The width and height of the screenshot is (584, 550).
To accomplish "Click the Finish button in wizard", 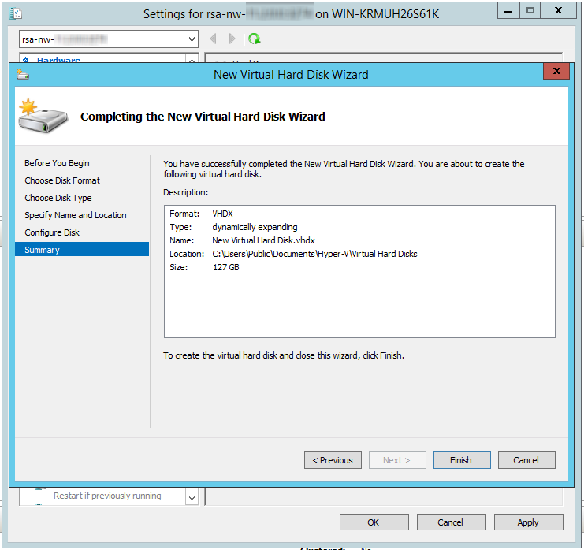I will (x=462, y=460).
